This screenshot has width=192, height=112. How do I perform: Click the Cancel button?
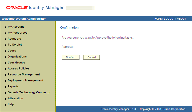click(x=91, y=57)
